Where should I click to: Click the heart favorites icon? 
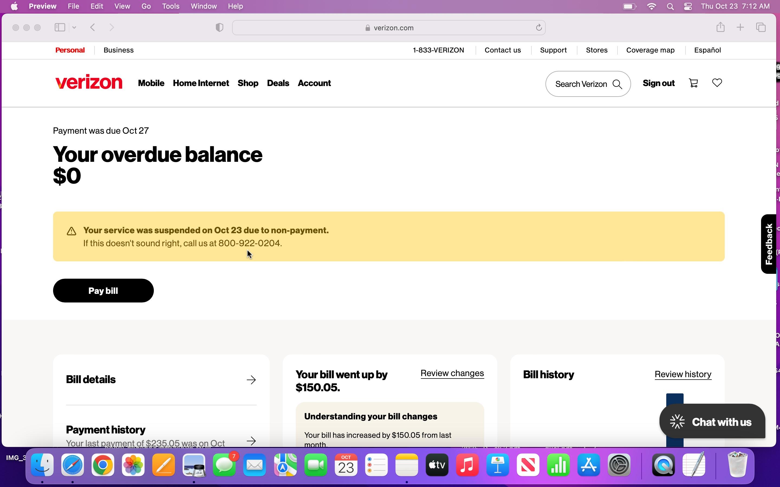pos(717,83)
